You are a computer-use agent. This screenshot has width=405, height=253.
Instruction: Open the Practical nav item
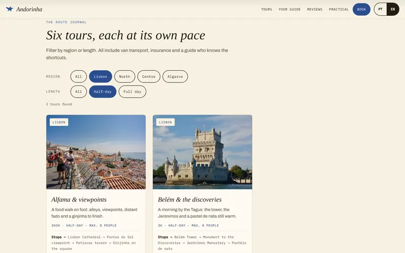pos(339,9)
